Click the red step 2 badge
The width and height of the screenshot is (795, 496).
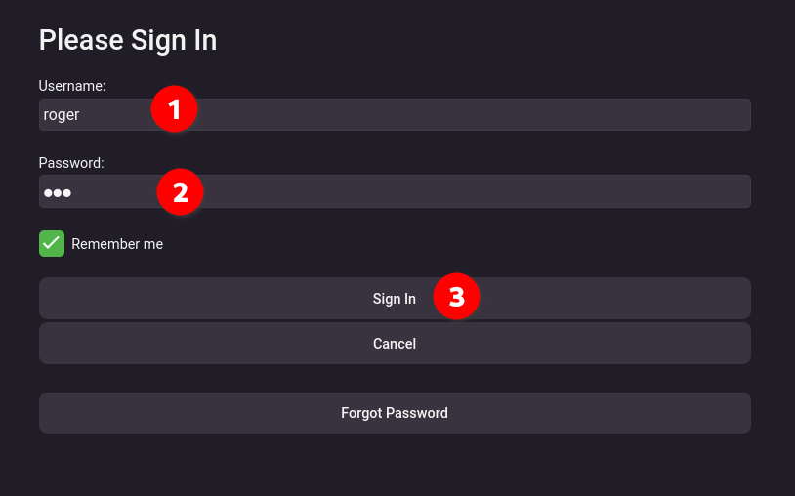click(x=180, y=192)
